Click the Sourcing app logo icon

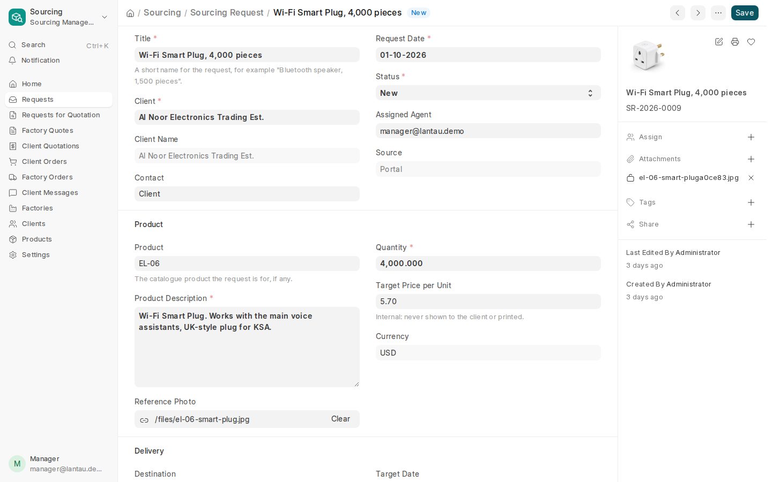coord(17,17)
